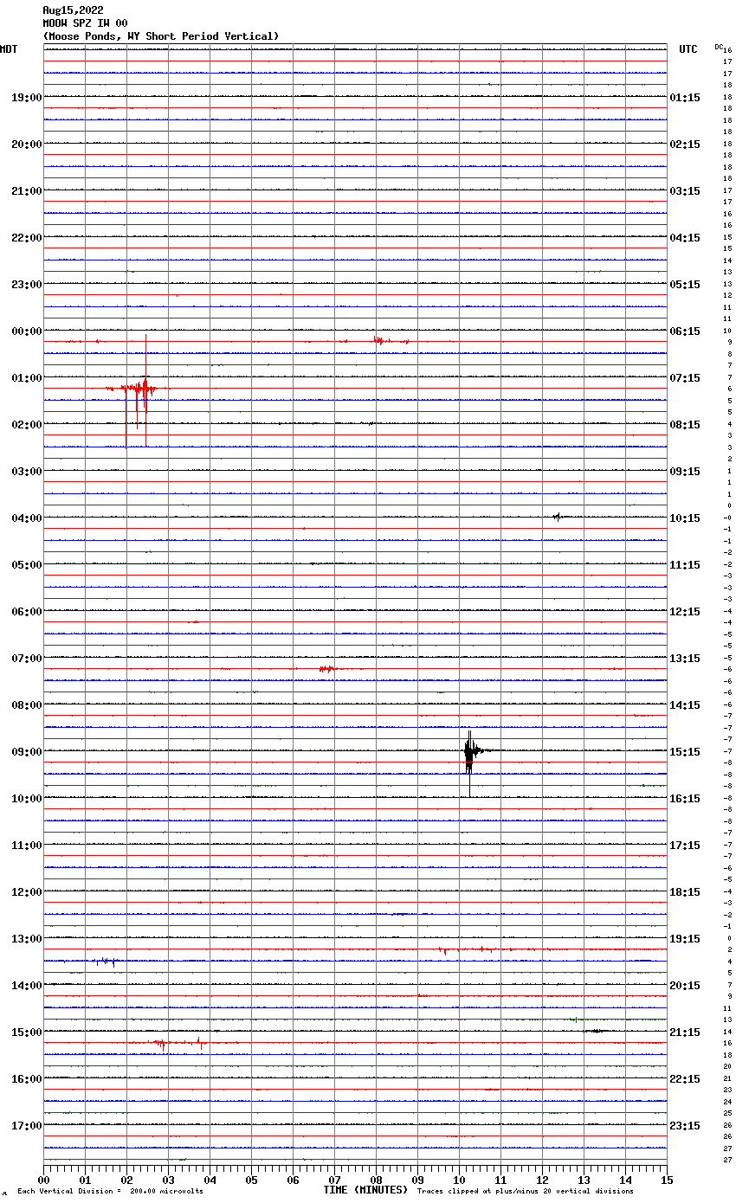This screenshot has height=1203, width=736.
Task: Click the large black seismic event near 09:00
Action: click(x=468, y=751)
